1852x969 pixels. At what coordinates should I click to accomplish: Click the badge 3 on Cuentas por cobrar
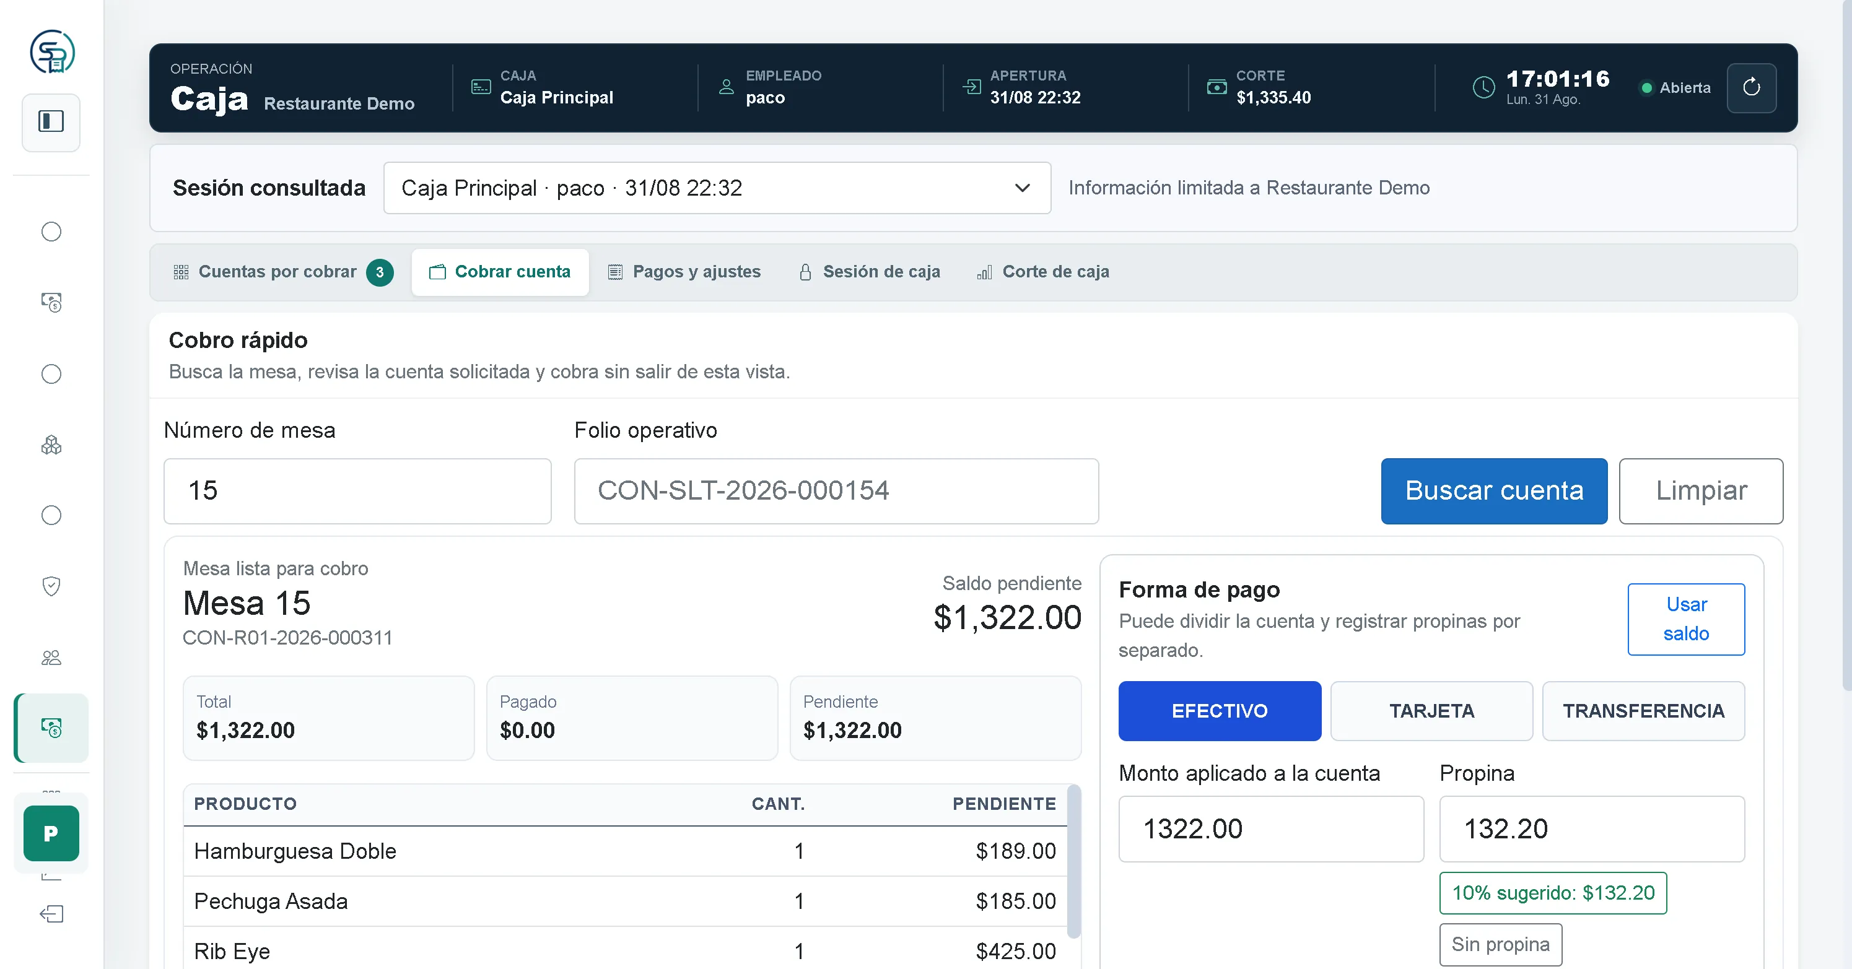pos(380,272)
